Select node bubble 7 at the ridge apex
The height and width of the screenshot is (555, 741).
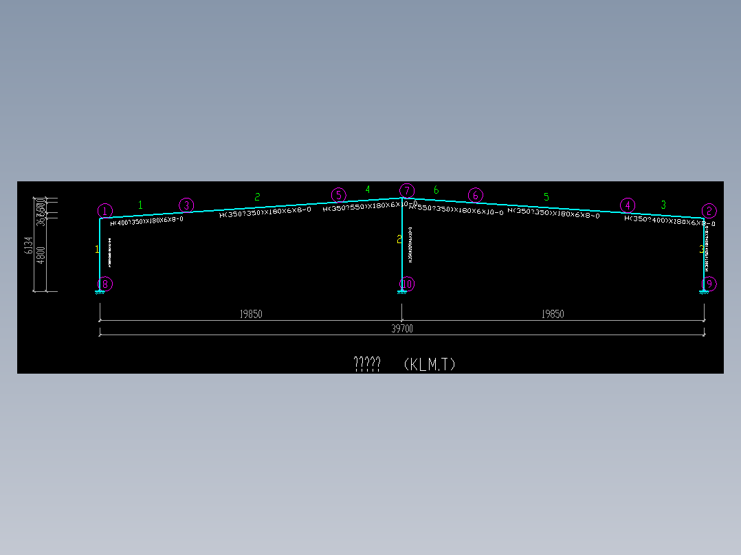pyautogui.click(x=406, y=190)
